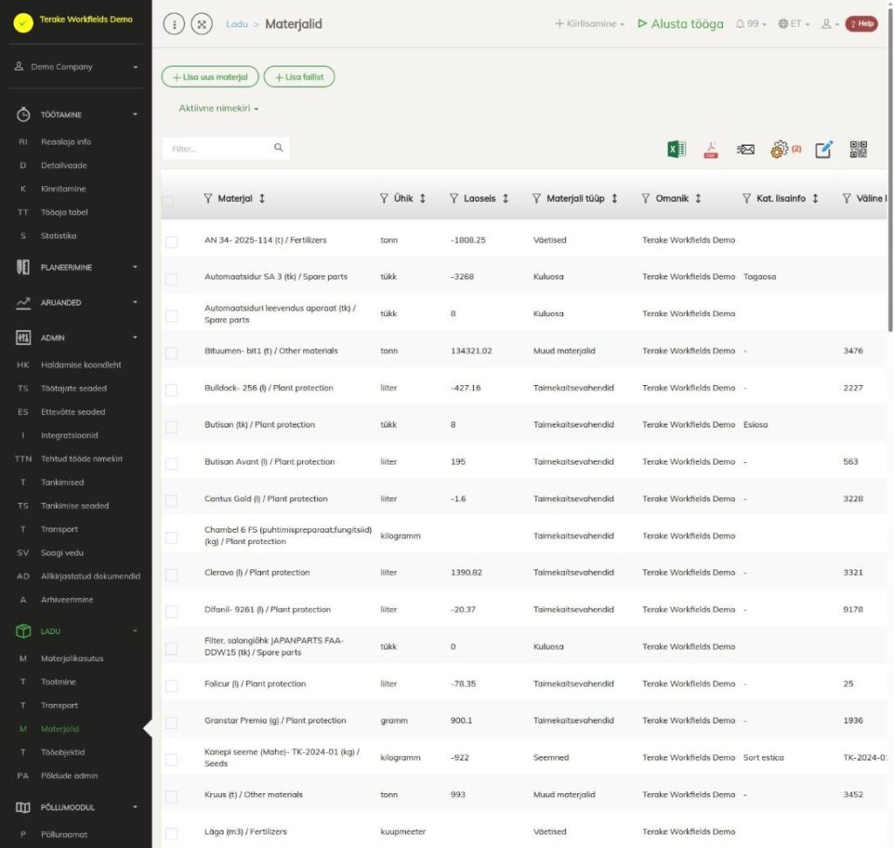Expand the PLANEERIMINE sidebar section

tap(77, 267)
